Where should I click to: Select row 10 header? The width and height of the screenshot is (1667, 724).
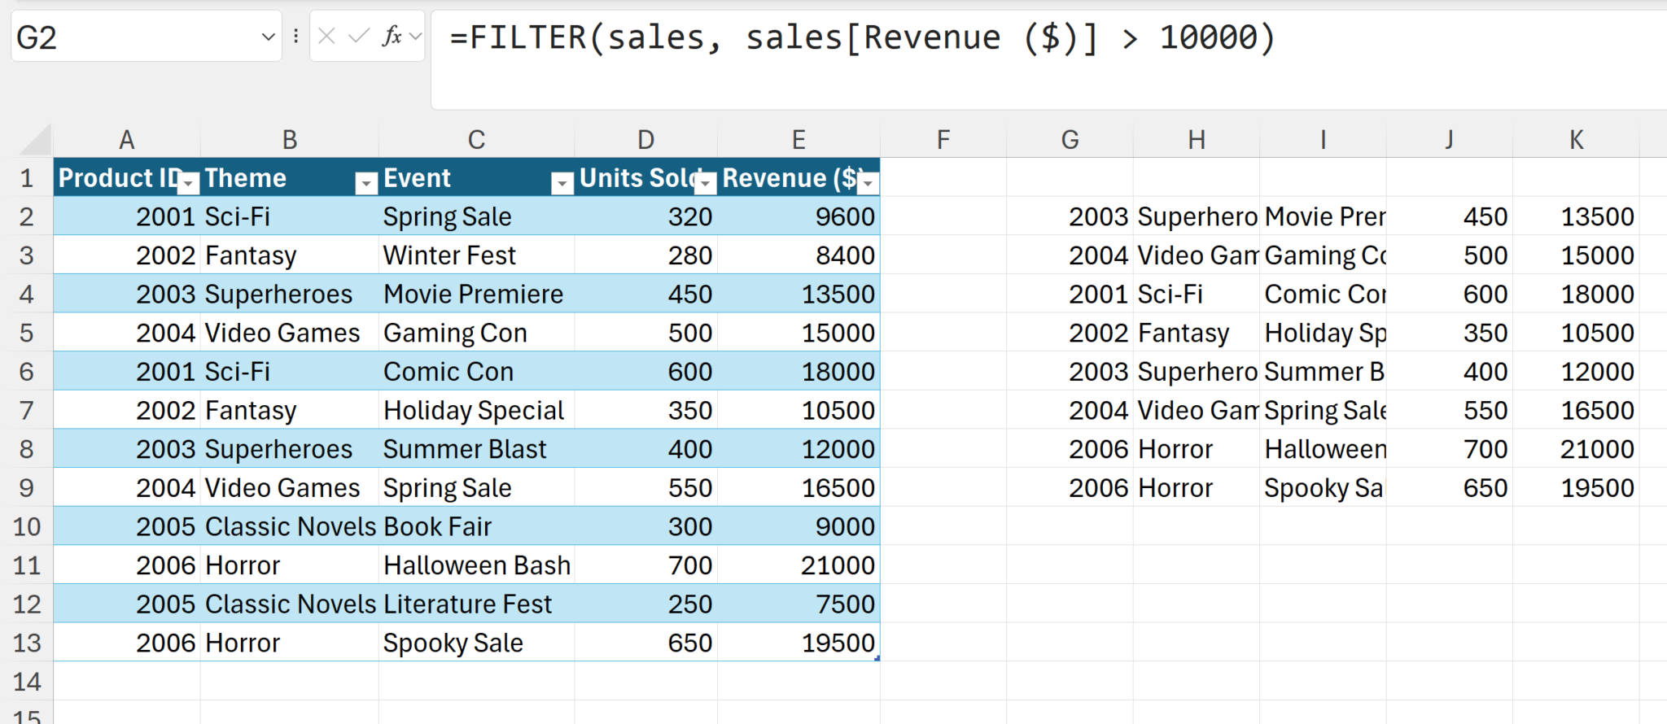coord(27,527)
